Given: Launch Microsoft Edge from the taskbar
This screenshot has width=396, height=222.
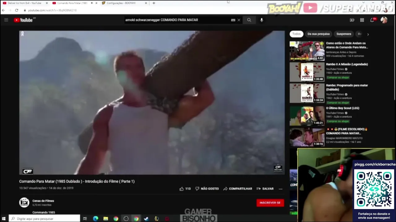Looking at the screenshot, I should (x=96, y=219).
